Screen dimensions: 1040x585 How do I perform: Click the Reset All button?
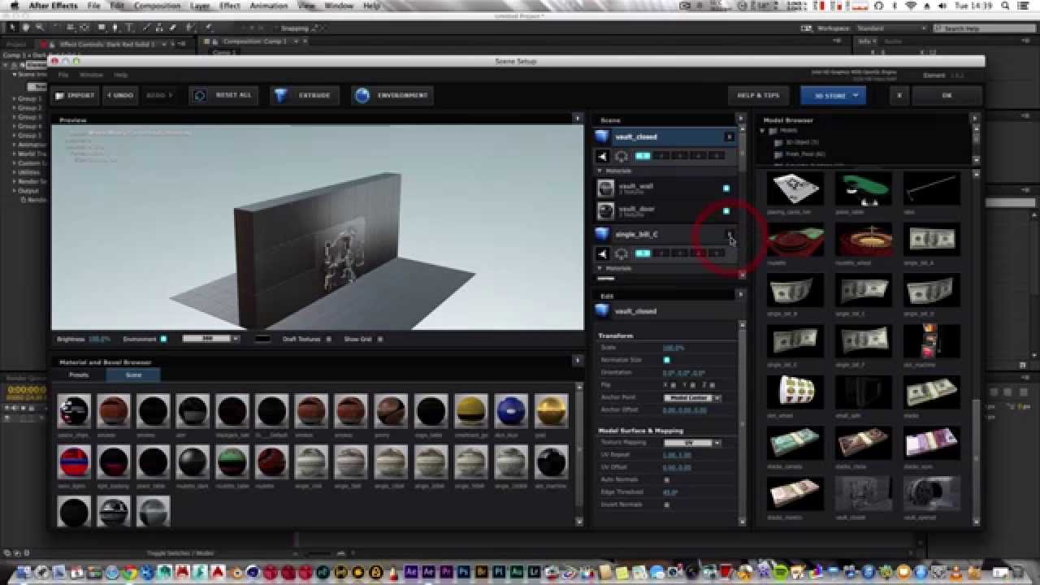[x=223, y=95]
